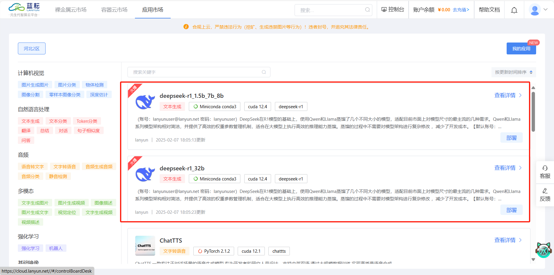Click the app list scrollbar thumb
This screenshot has width=554, height=275.
click(x=533, y=111)
